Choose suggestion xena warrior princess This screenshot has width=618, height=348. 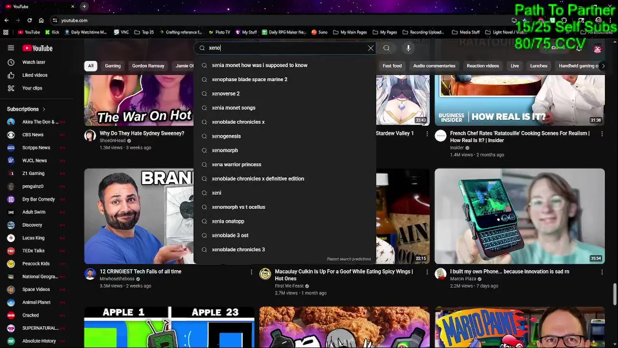coord(285,164)
